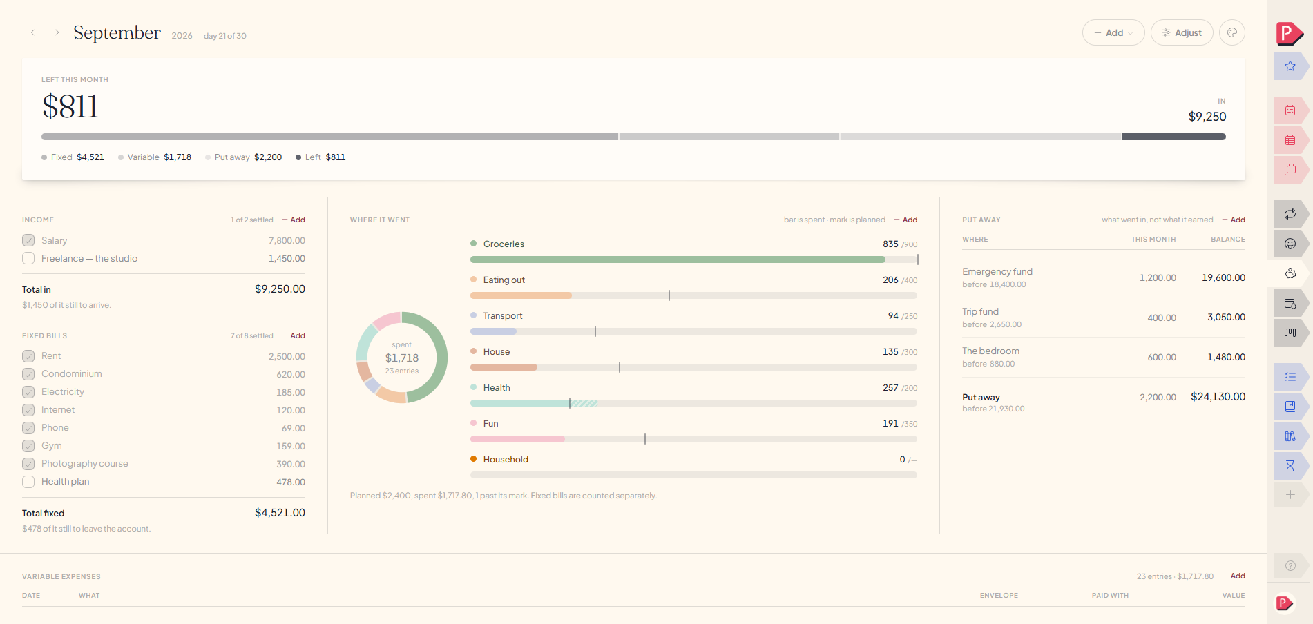
Task: Open the Add dropdown at top
Action: (x=1113, y=32)
